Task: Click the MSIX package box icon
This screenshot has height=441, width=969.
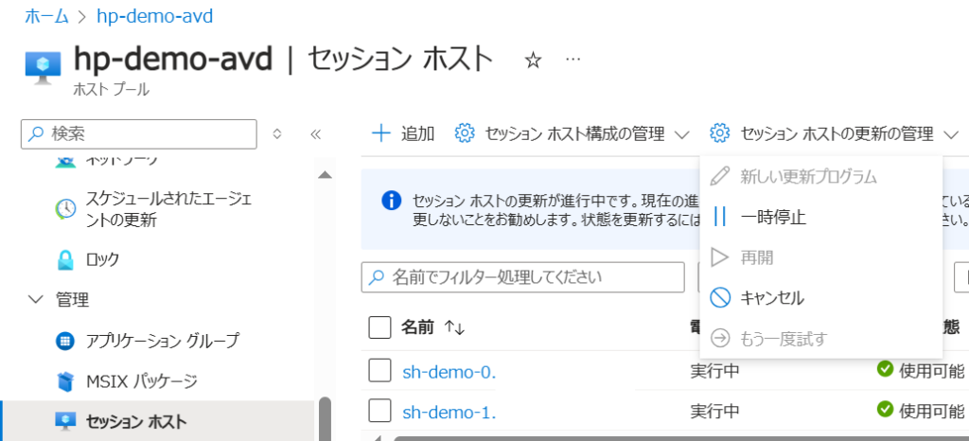Action: click(x=65, y=381)
